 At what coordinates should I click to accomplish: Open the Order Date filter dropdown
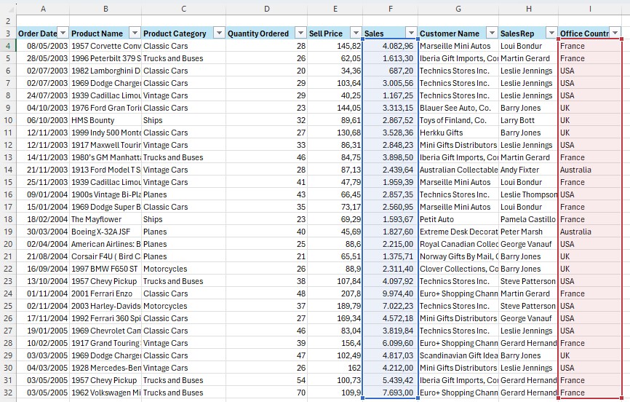point(63,33)
